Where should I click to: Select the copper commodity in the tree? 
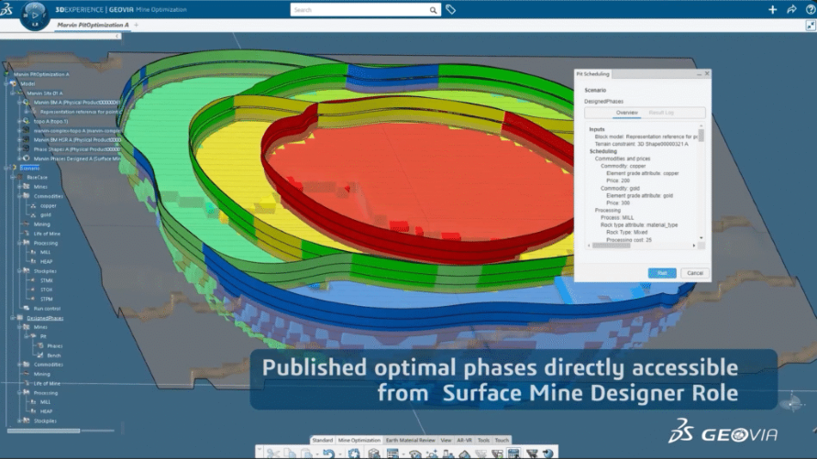49,205
